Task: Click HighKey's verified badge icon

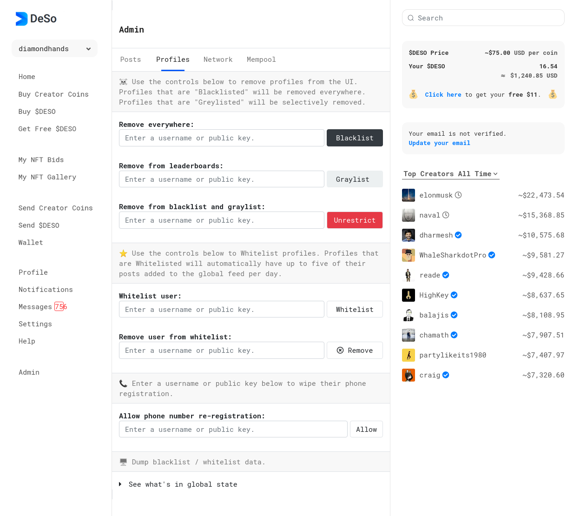Action: (454, 295)
